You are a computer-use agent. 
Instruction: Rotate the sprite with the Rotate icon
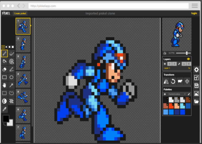coord(173,81)
